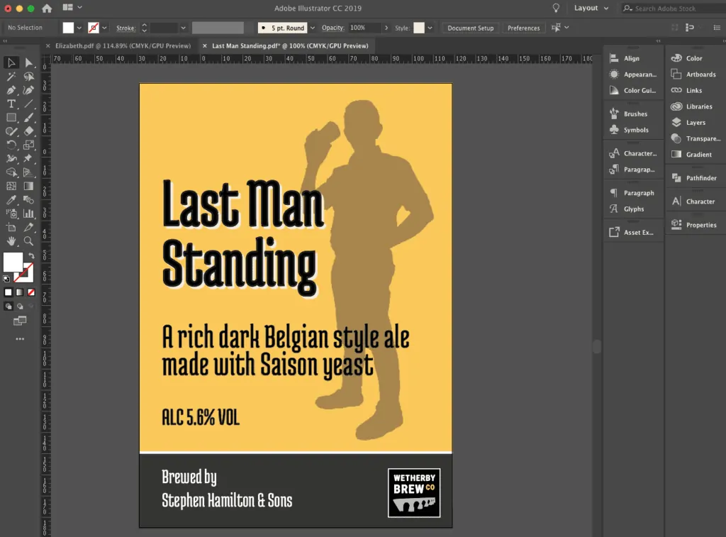Pick the Eyedropper tool

11,200
